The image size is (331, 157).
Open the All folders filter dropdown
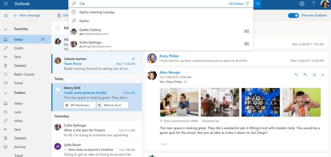(x=239, y=4)
